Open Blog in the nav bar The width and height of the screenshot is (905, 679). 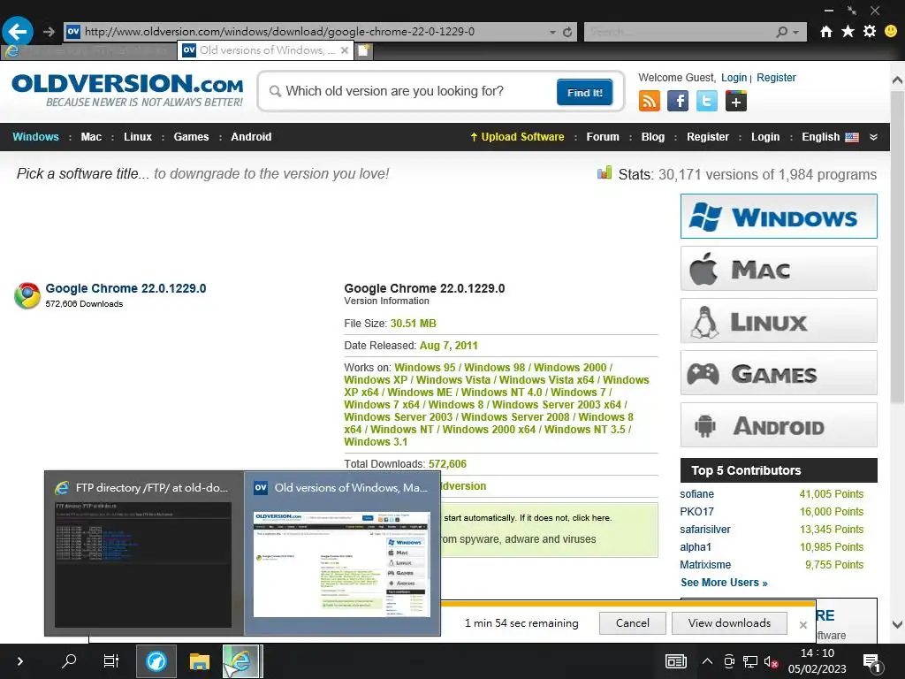(653, 137)
